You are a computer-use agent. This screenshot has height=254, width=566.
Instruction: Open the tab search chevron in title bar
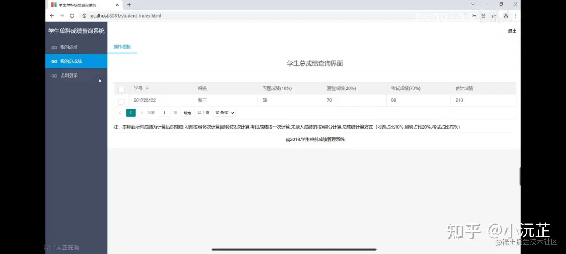point(473,4)
